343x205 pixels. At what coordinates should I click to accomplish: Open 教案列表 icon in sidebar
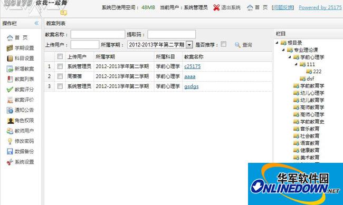pyautogui.click(x=10, y=79)
